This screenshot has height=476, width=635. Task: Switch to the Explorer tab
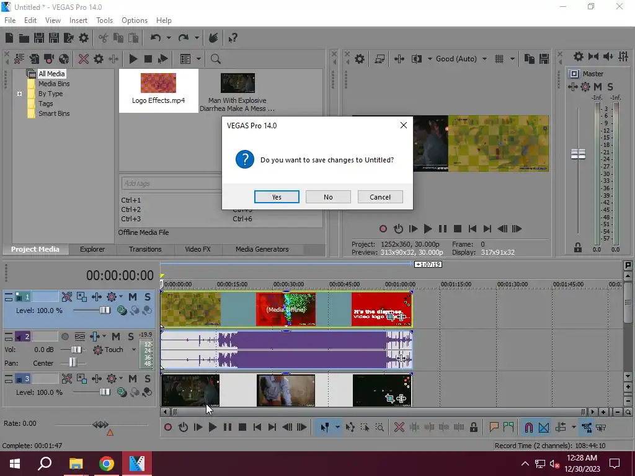click(x=92, y=249)
